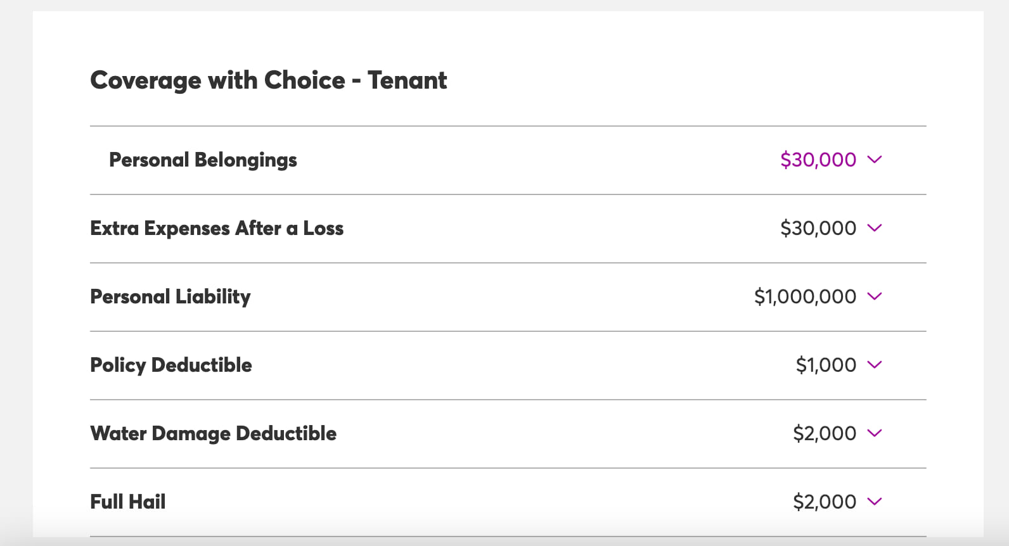Click the Policy Deductible row label
The image size is (1009, 546).
tap(171, 365)
